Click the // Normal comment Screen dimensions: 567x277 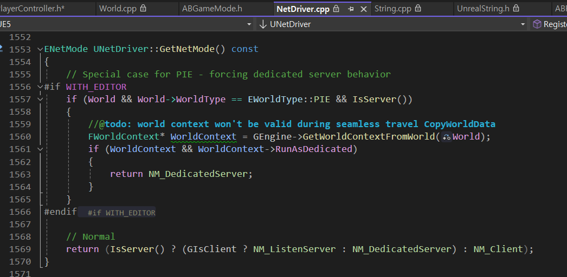point(91,236)
